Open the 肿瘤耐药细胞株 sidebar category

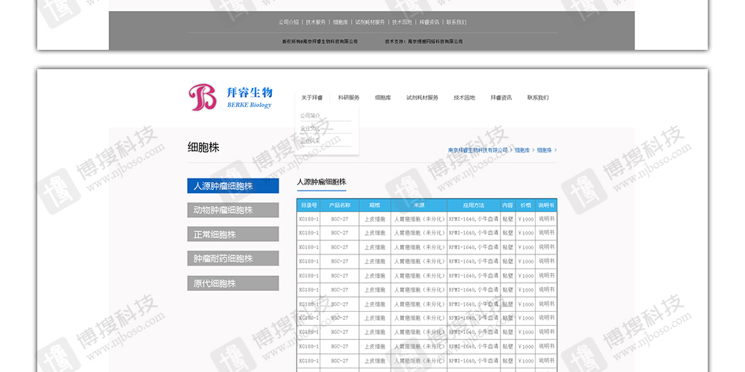tap(232, 259)
